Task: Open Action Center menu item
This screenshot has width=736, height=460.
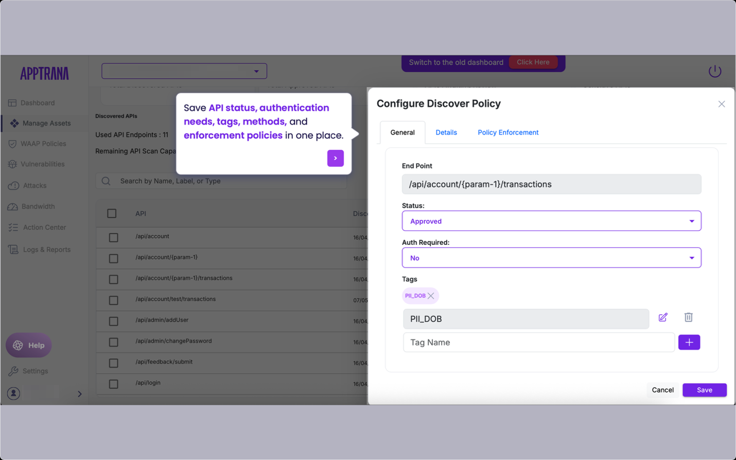Action: coord(44,227)
